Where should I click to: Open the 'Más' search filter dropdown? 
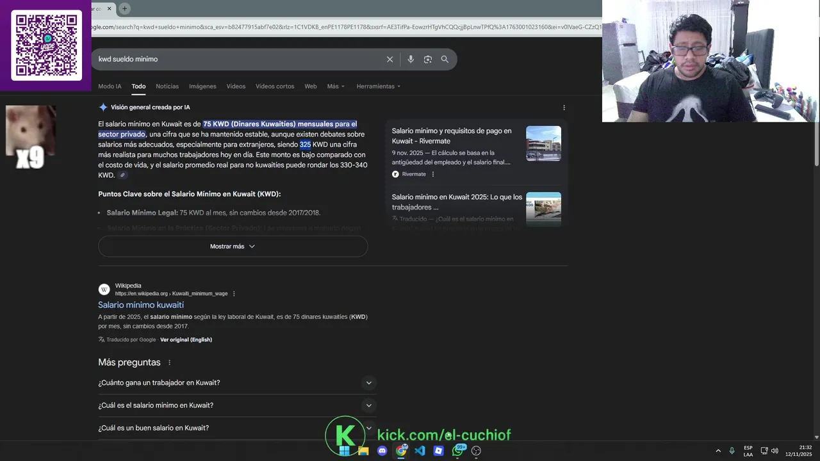pyautogui.click(x=336, y=86)
